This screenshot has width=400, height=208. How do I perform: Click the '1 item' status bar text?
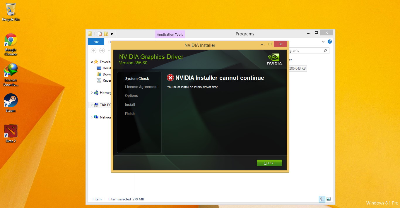pyautogui.click(x=97, y=199)
